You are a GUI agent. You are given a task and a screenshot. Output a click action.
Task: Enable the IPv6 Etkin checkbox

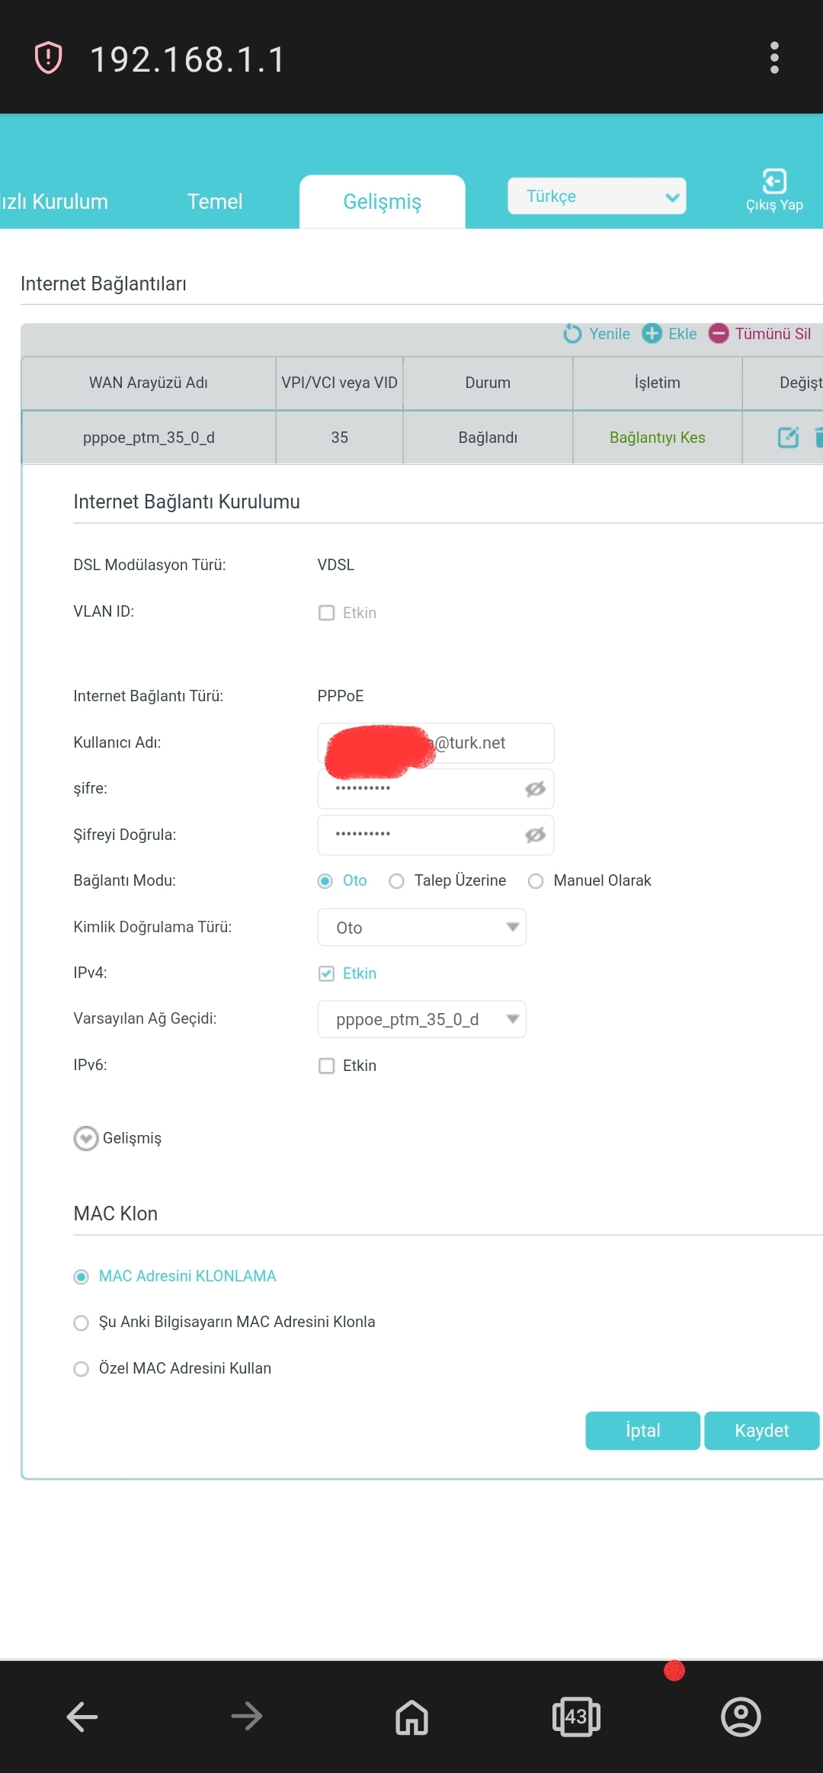326,1066
